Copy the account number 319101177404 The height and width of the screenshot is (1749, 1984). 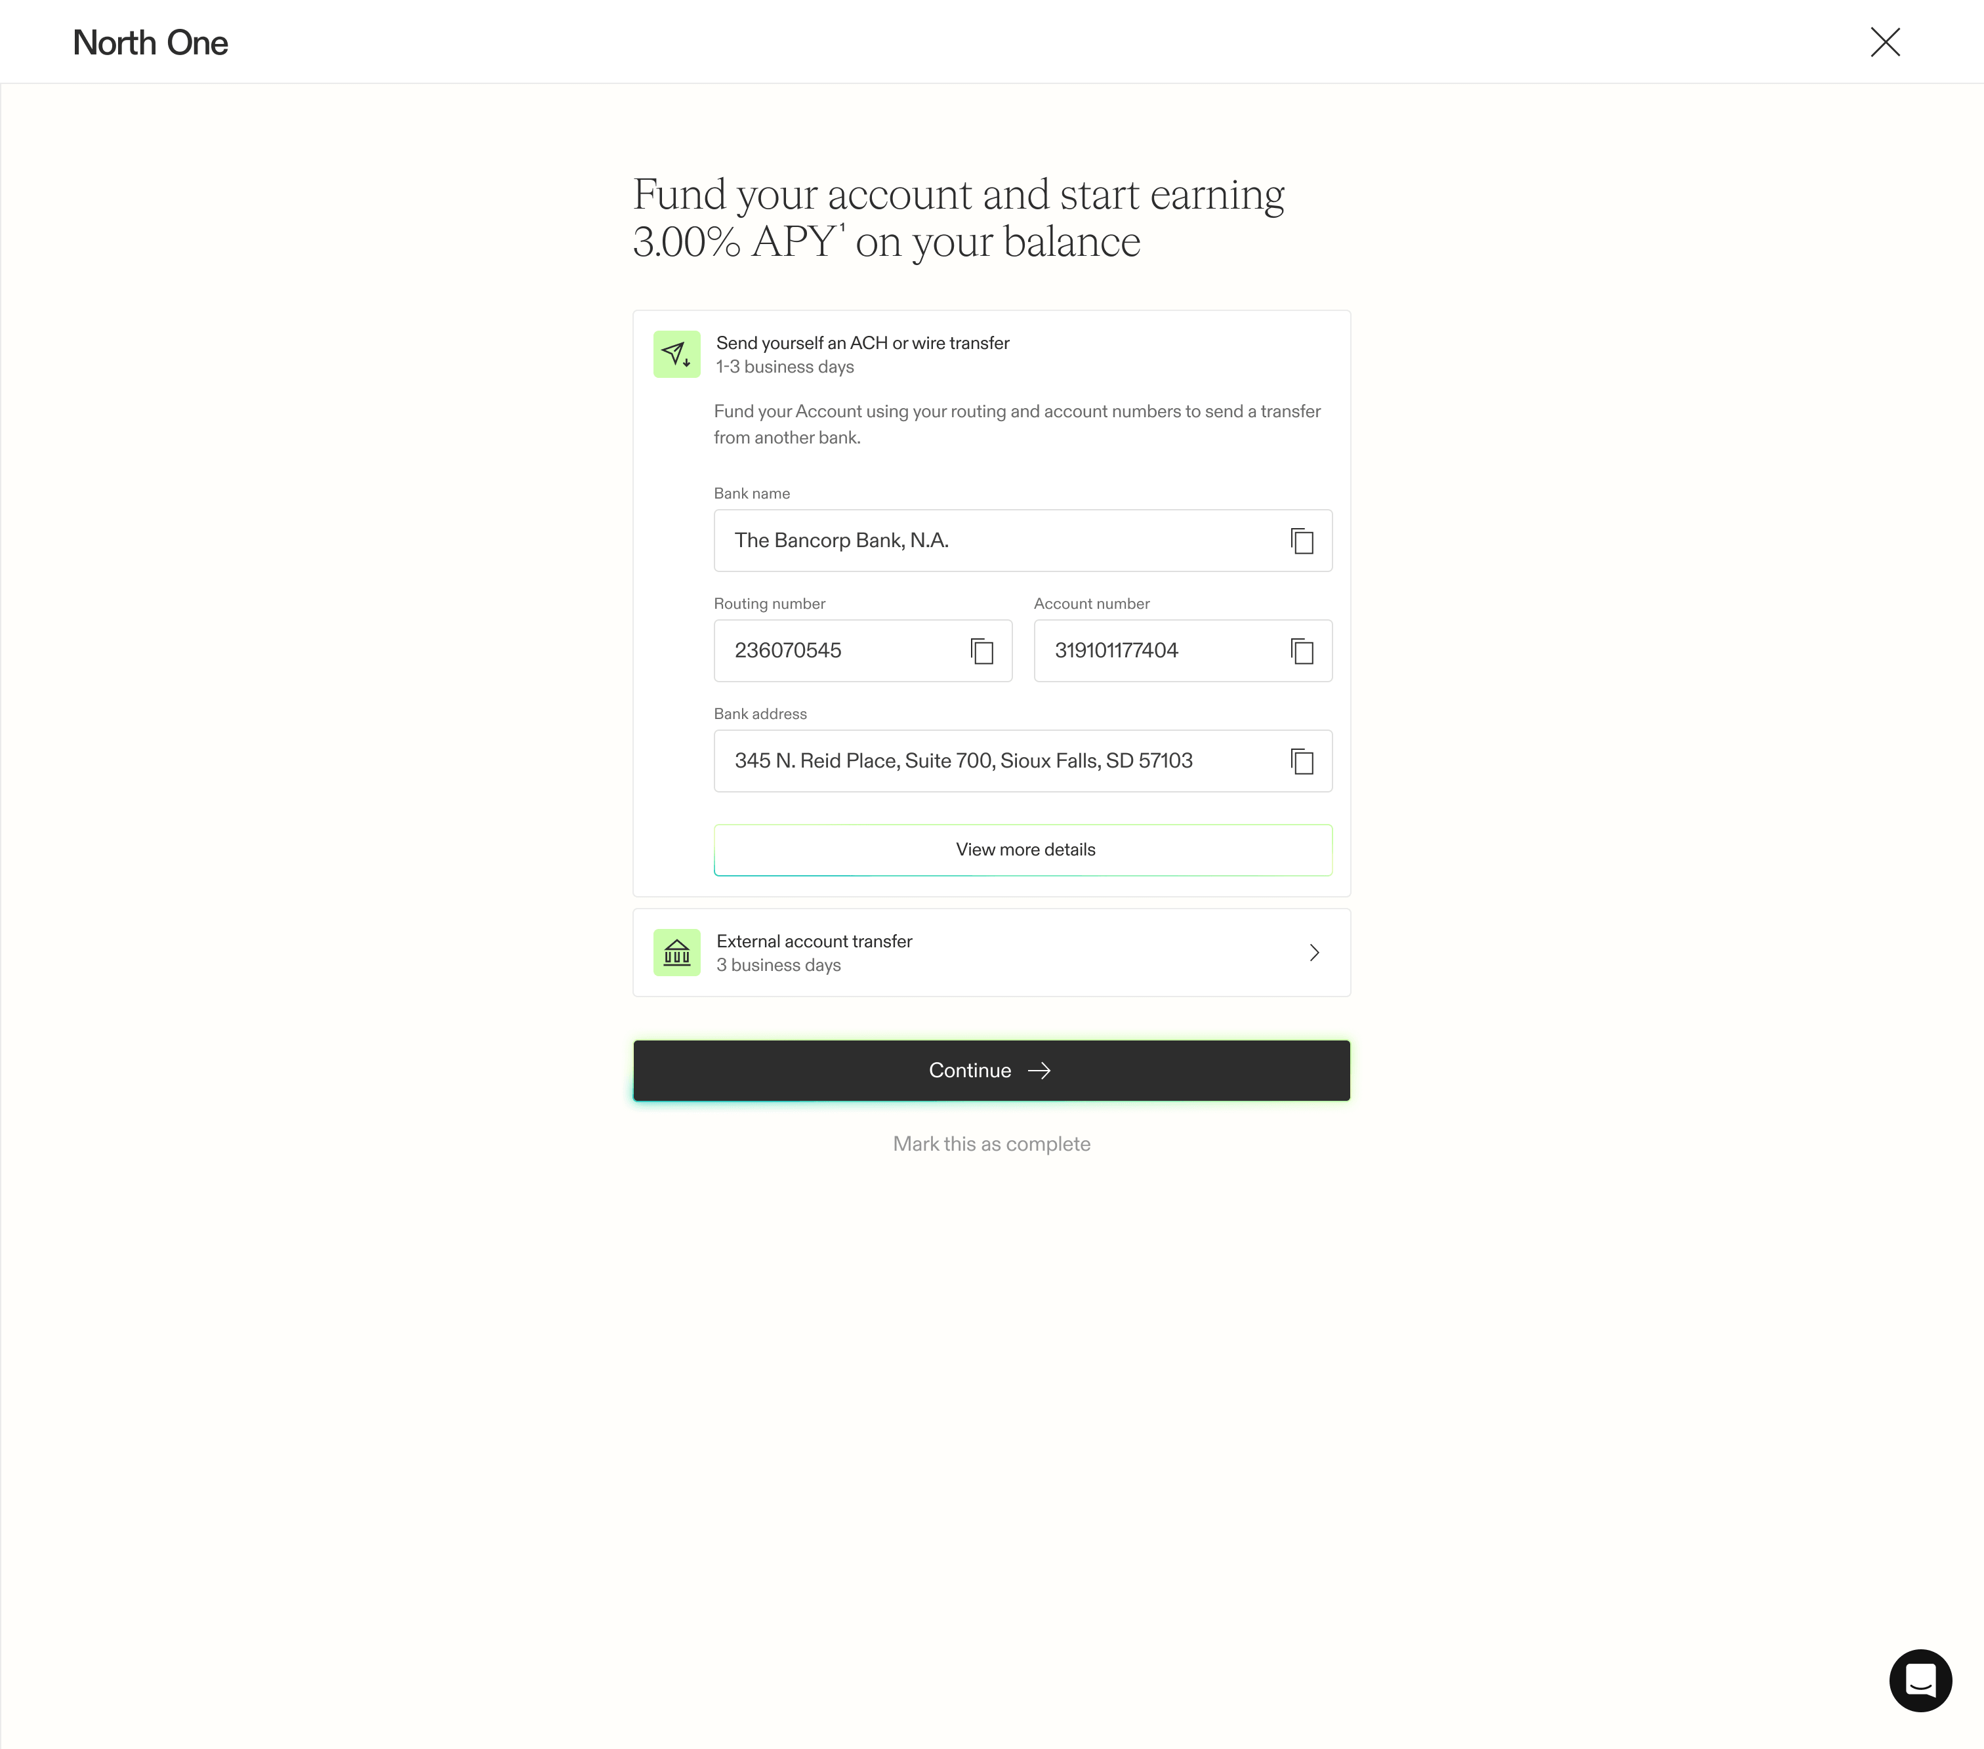[x=1302, y=650]
